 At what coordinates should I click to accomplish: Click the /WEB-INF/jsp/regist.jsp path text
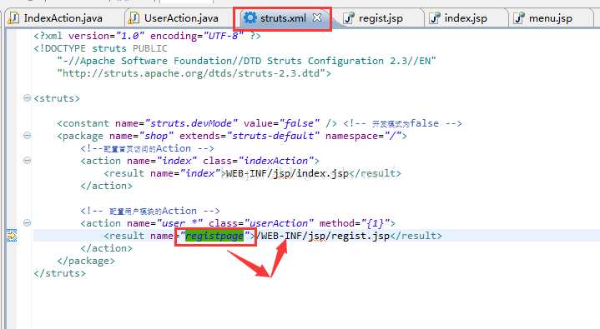(322, 236)
